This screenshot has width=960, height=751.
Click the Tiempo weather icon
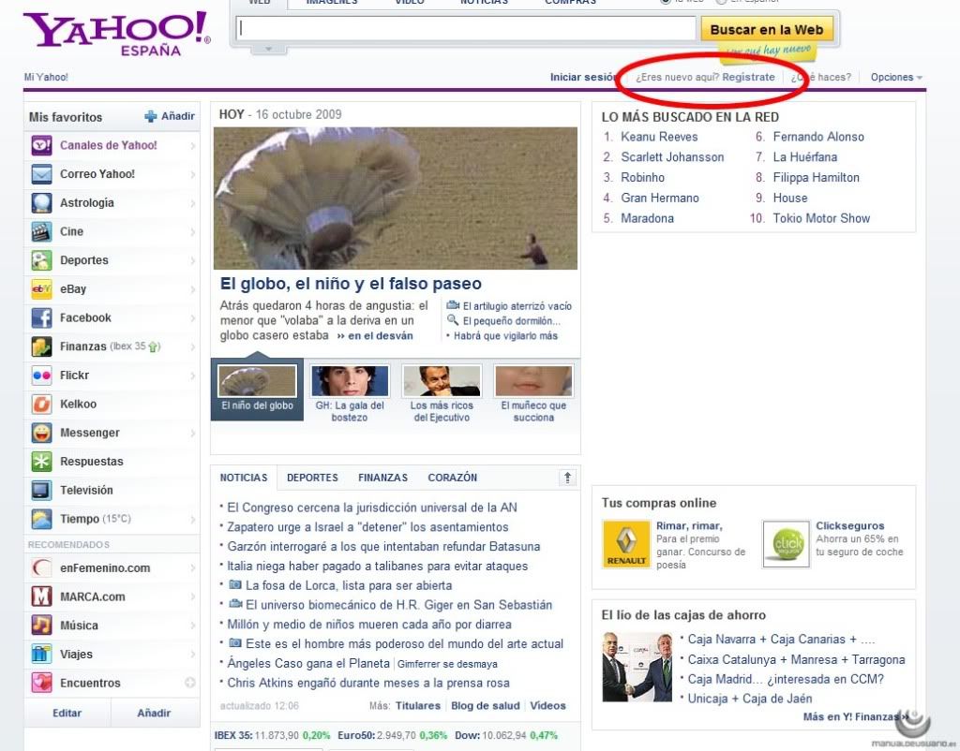(41, 519)
